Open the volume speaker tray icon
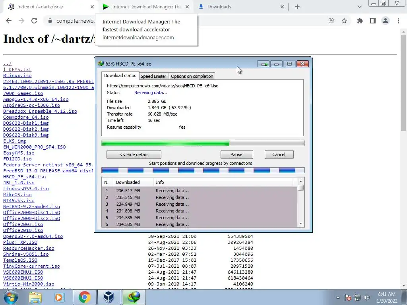Viewport: 407px width, 305px height. (x=366, y=297)
